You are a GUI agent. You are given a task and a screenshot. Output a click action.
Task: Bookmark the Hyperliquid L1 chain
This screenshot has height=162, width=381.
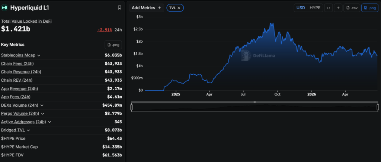(x=119, y=8)
